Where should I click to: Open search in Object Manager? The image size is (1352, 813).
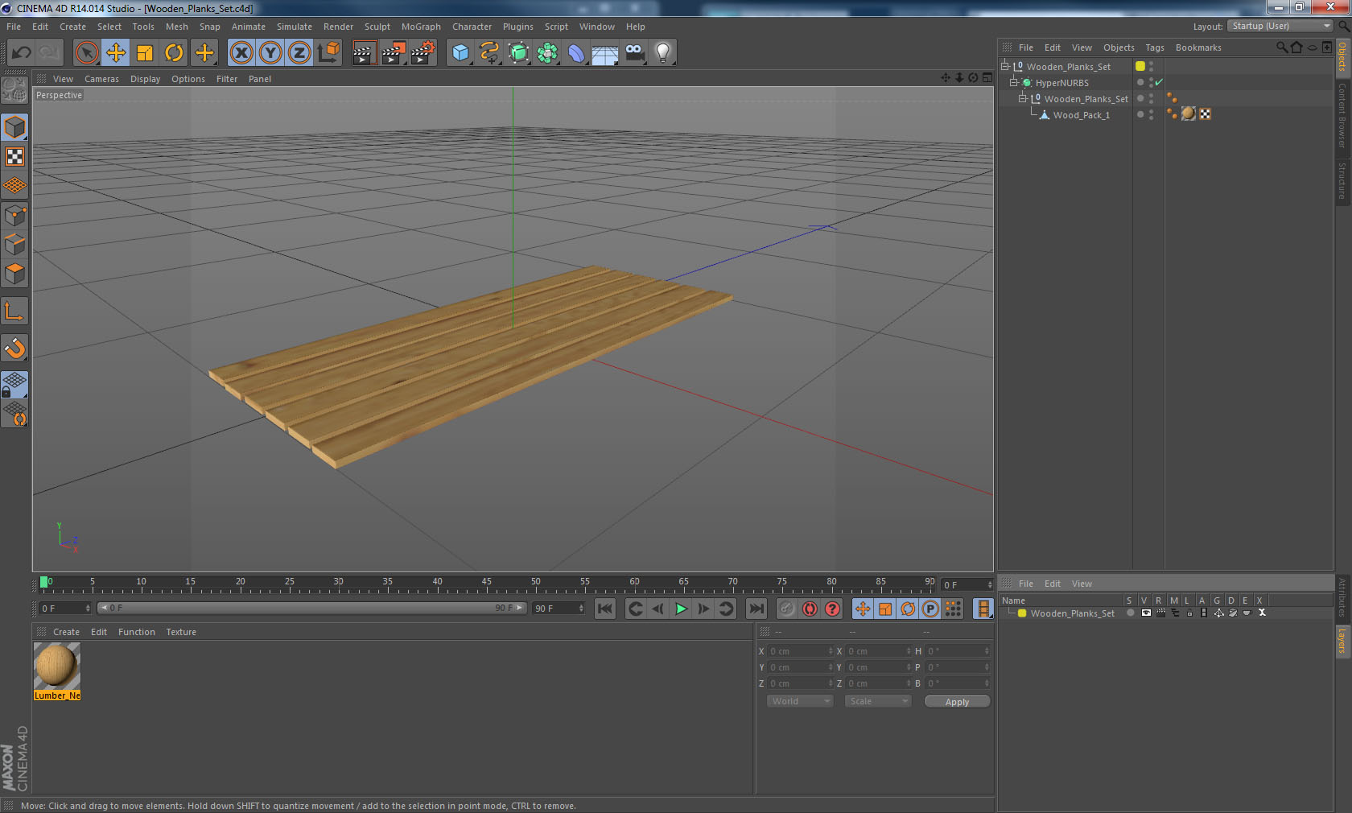click(1281, 47)
